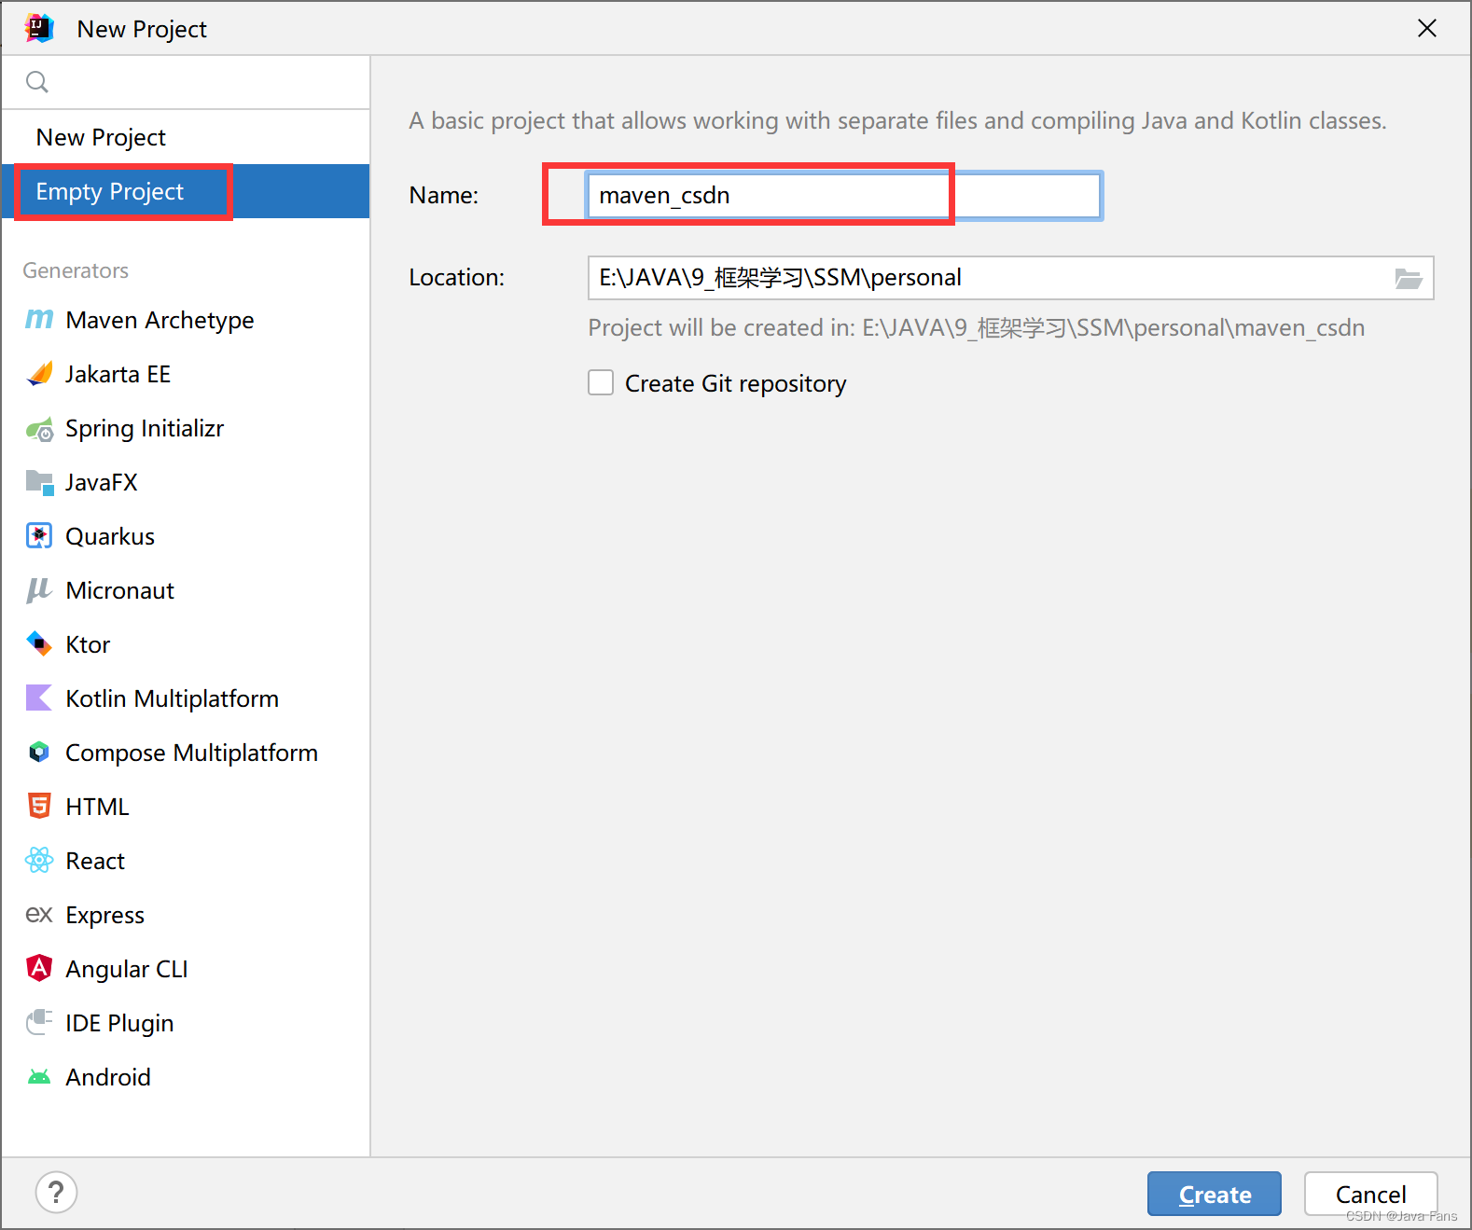The width and height of the screenshot is (1472, 1230).
Task: Select React label in list
Action: (95, 861)
